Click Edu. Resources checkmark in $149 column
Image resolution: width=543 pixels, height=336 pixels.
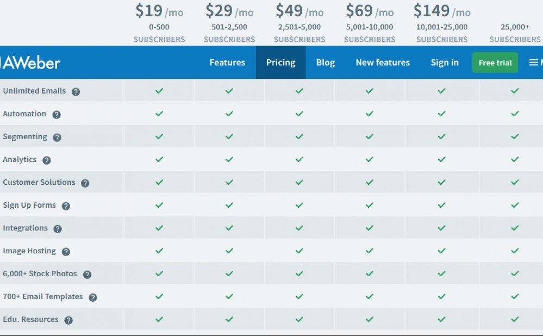[x=441, y=319]
